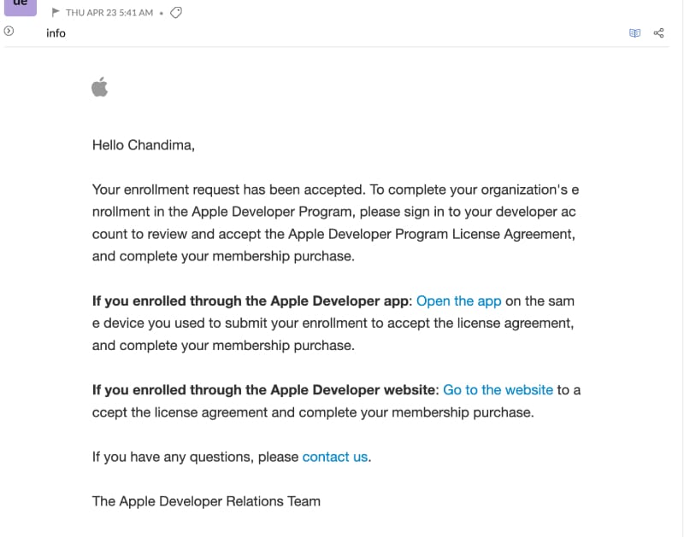Collapse the email thread with the disclosure arrow
Image resolution: width=684 pixels, height=537 pixels.
tap(9, 32)
